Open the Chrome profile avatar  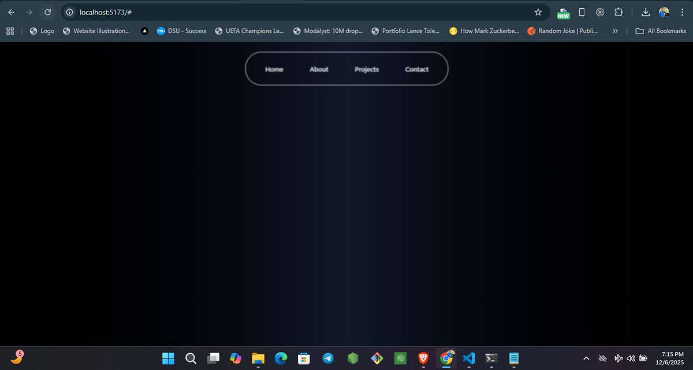tap(663, 12)
